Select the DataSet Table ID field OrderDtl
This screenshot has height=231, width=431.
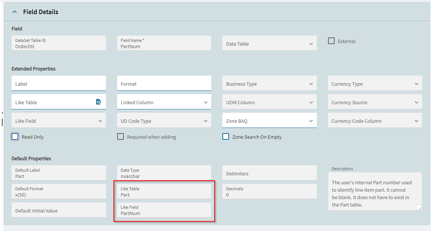coord(58,43)
